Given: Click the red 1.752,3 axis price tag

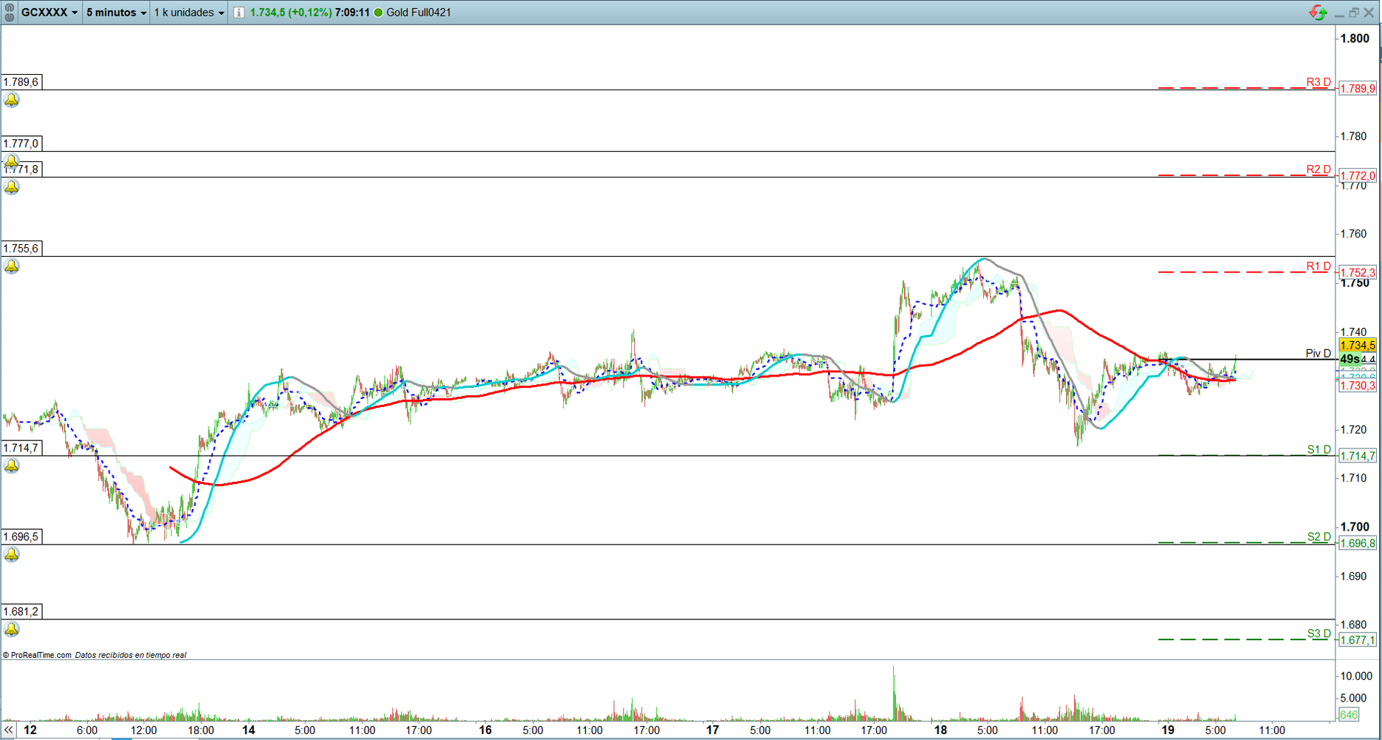Looking at the screenshot, I should click(x=1358, y=272).
